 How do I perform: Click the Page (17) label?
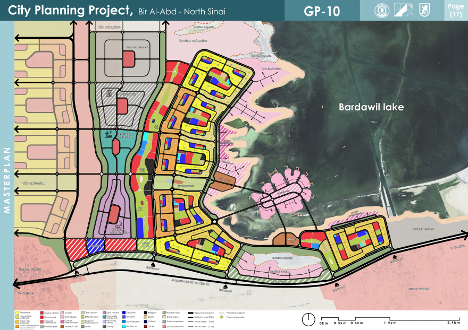tap(456, 10)
